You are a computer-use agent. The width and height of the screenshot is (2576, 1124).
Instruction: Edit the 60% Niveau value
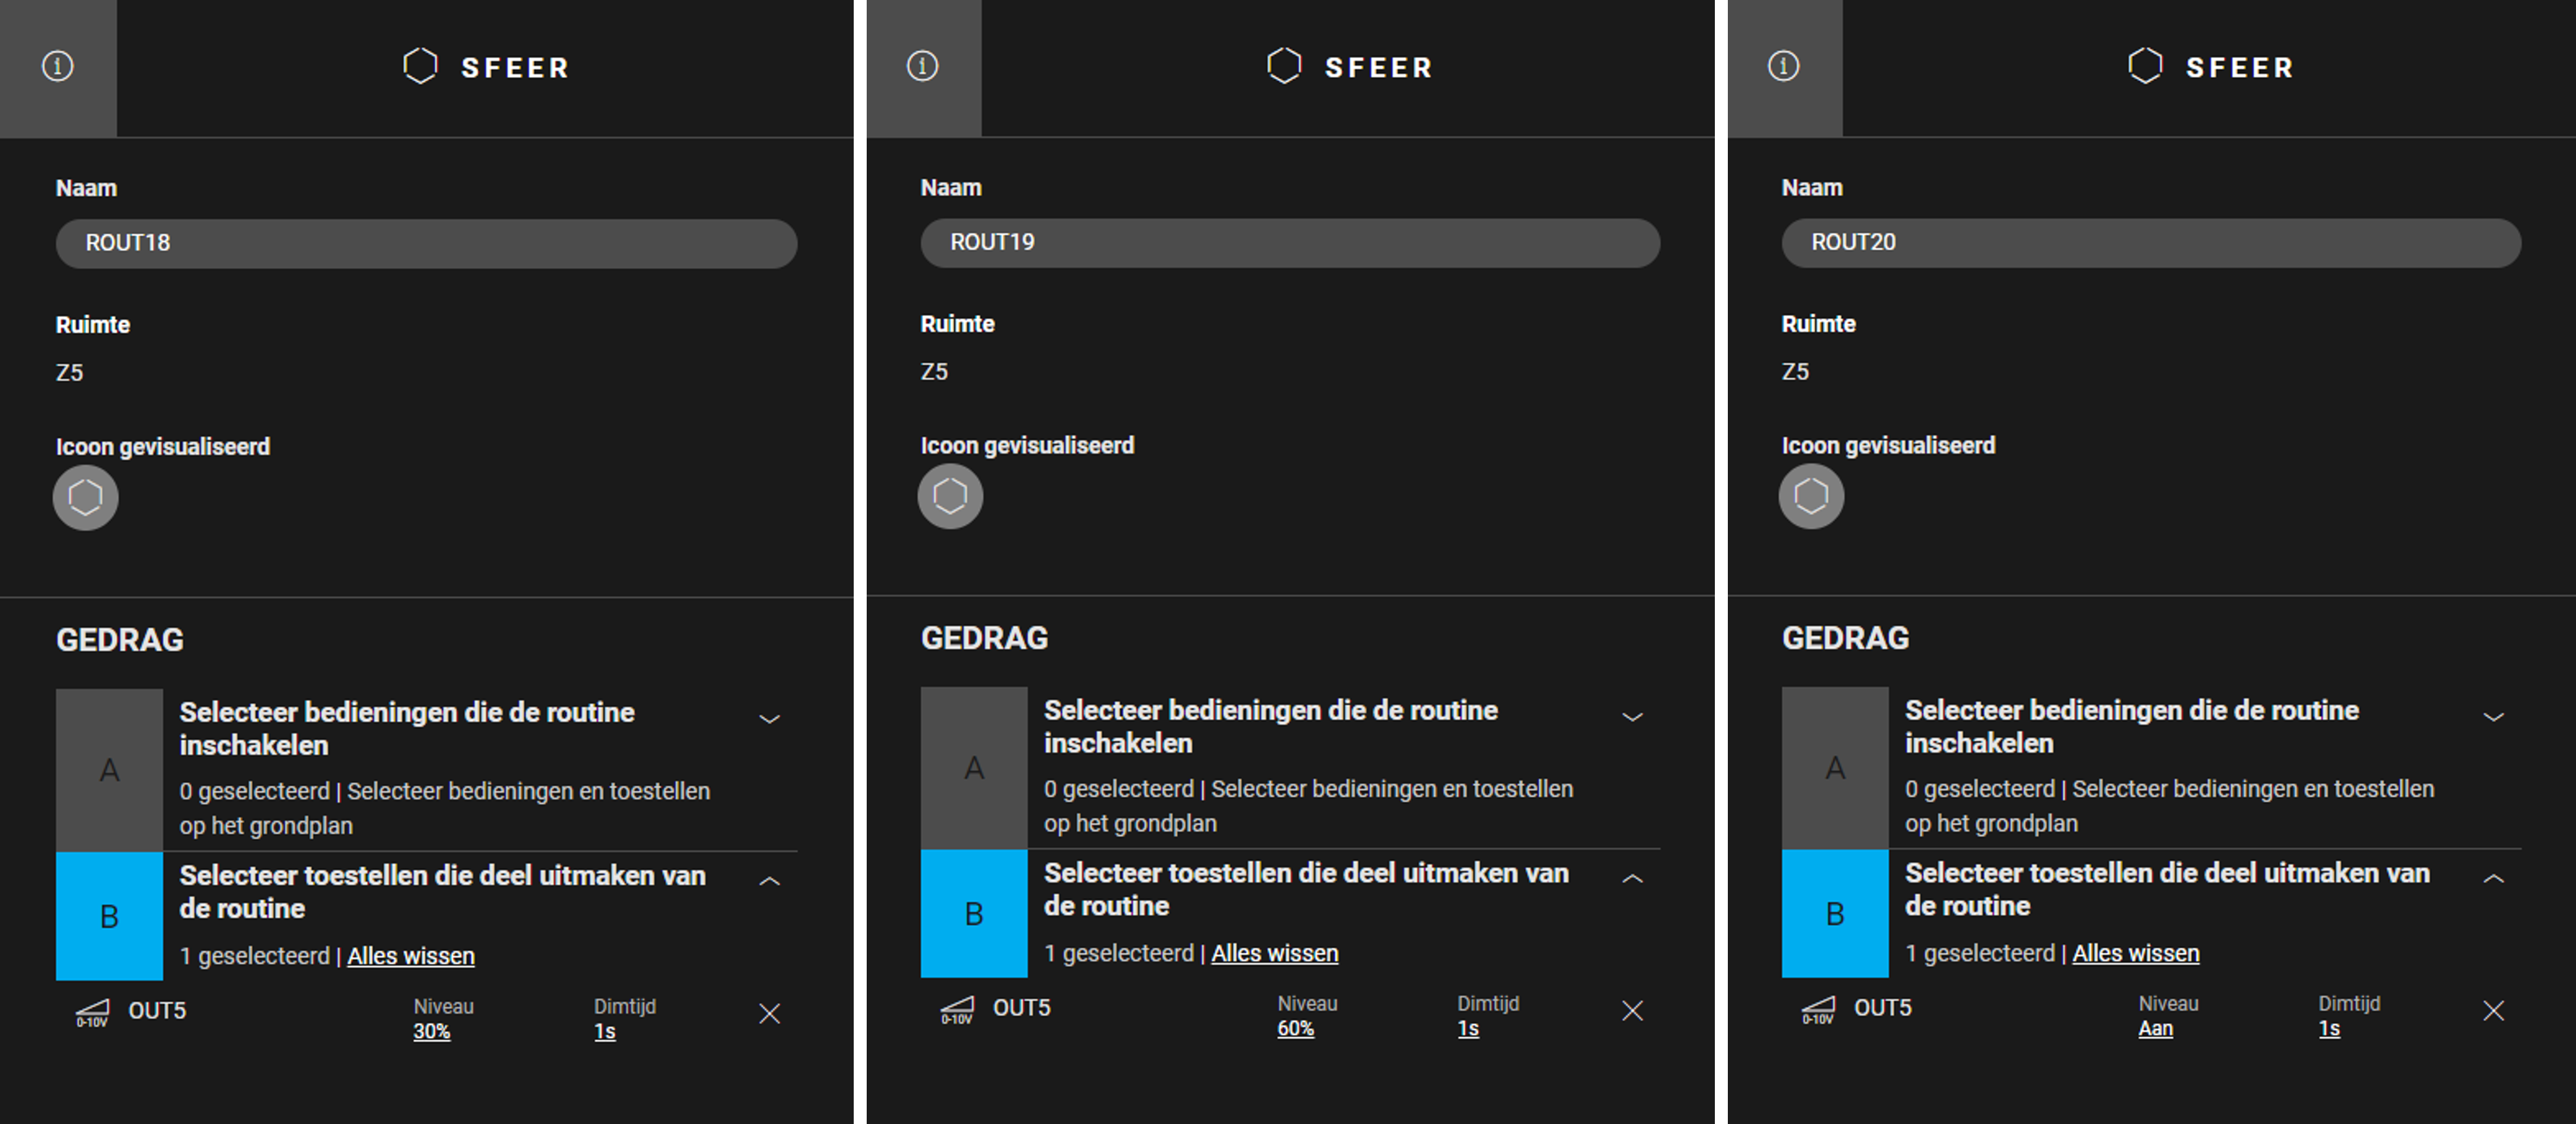(x=1295, y=1029)
